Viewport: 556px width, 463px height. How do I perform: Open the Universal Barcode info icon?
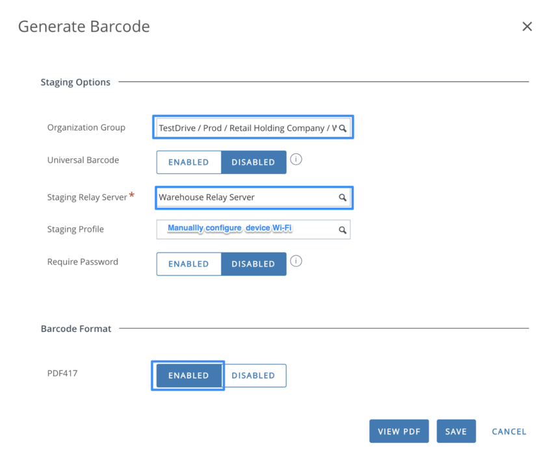(x=296, y=159)
